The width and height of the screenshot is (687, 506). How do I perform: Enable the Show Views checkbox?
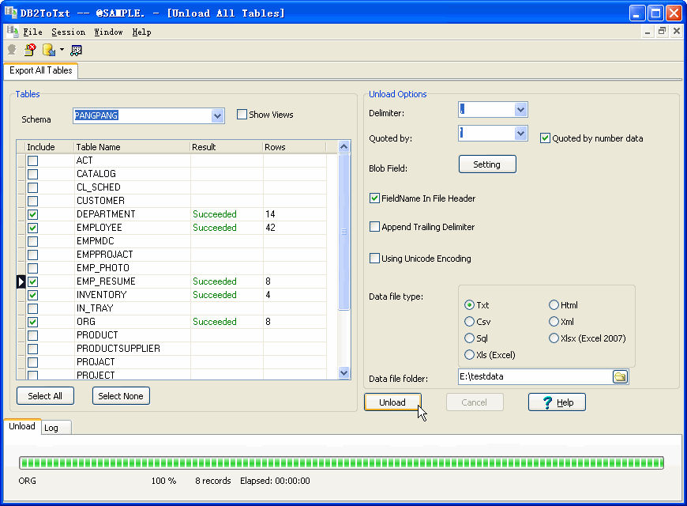pyautogui.click(x=242, y=115)
